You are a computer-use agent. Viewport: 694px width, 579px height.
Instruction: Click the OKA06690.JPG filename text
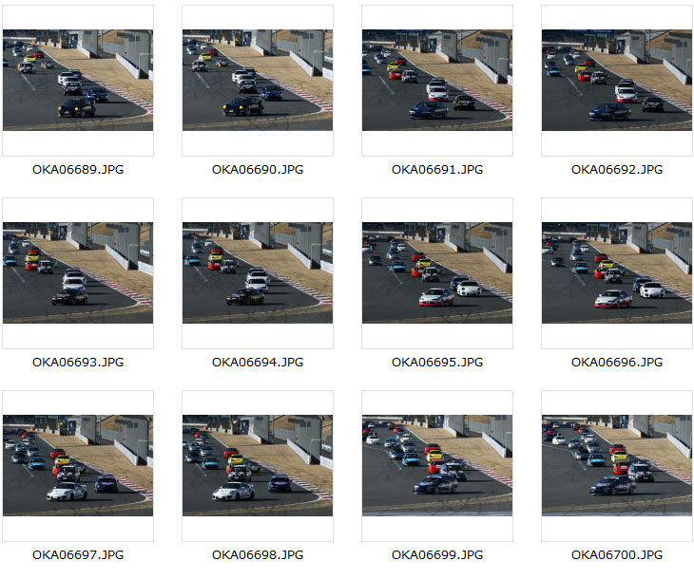(258, 170)
